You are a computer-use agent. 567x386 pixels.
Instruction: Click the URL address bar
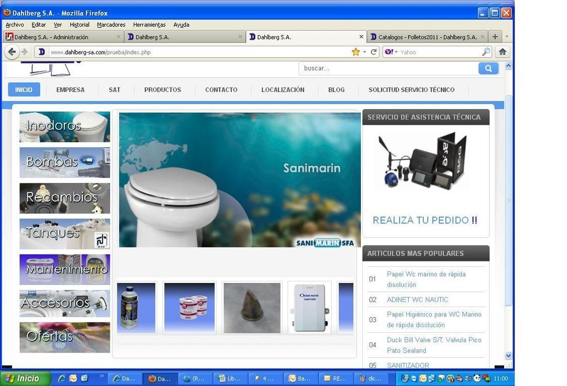click(199, 52)
